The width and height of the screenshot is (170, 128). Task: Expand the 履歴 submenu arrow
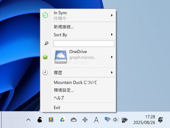click(112, 72)
